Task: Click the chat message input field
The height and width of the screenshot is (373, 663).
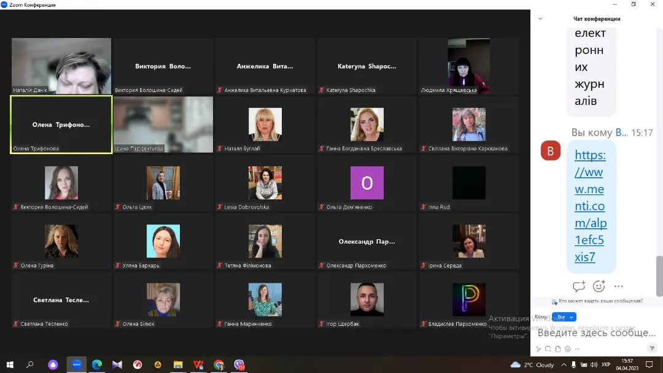Action: pos(596,333)
